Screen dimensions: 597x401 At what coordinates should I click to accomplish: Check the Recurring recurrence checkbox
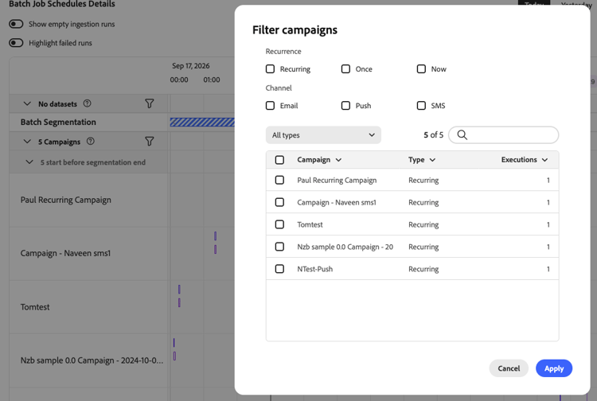[x=270, y=69]
